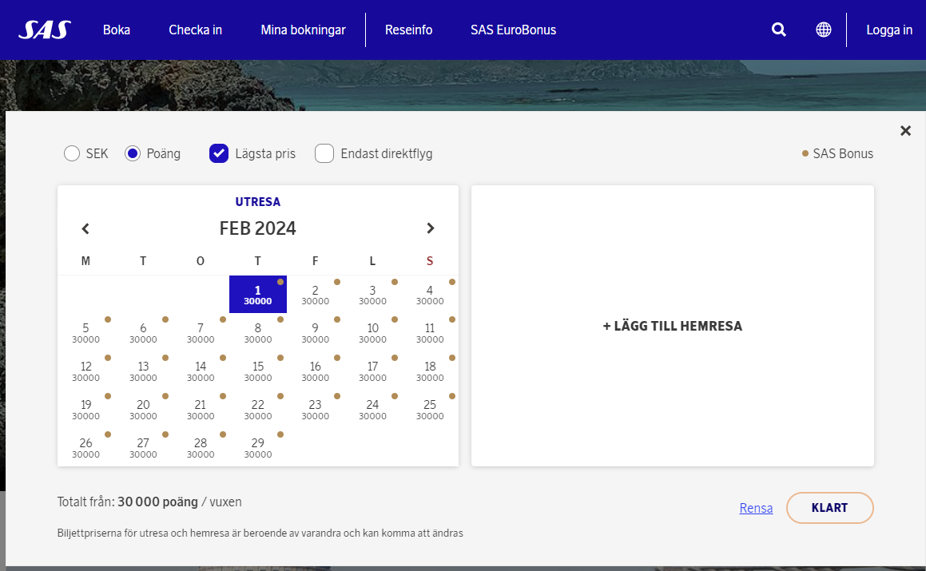This screenshot has width=926, height=571.
Task: Open the SAS EuroBonus menu
Action: pyautogui.click(x=513, y=30)
